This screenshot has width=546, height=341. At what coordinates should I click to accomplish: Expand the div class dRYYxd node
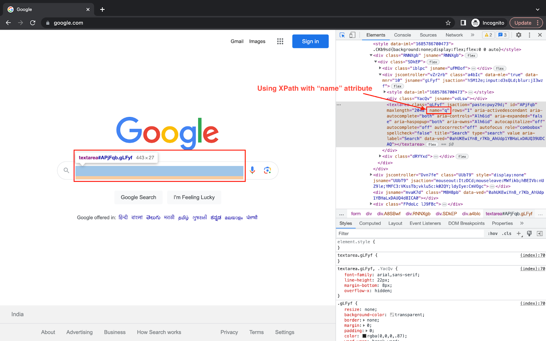380,157
